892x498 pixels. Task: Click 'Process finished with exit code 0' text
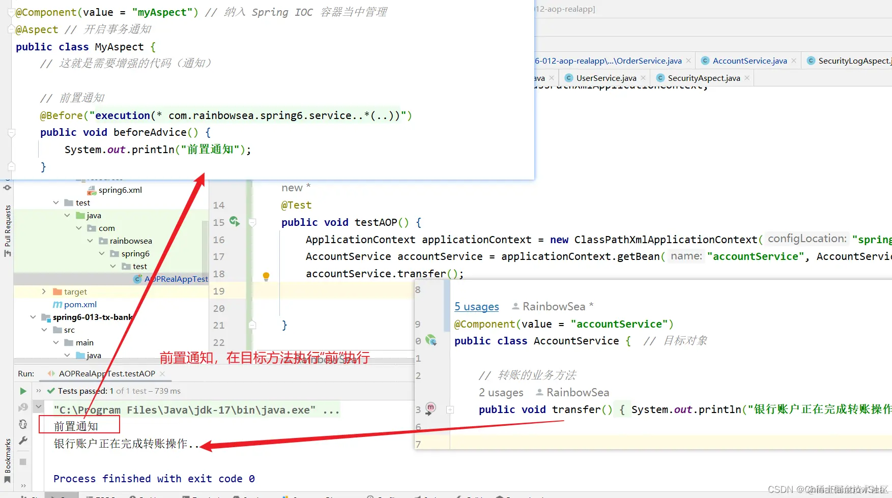(154, 479)
